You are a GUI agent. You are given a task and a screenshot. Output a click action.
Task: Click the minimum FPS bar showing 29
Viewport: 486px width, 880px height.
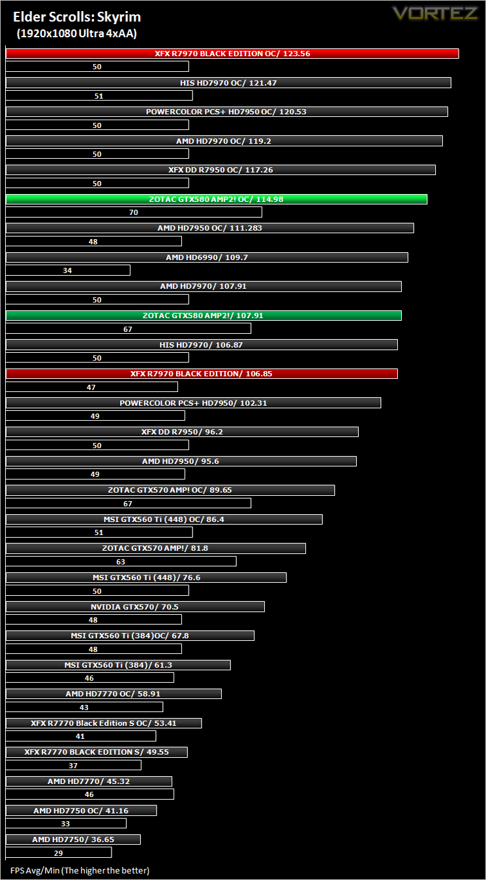pyautogui.click(x=59, y=853)
